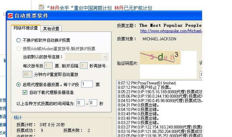This screenshot has height=137, width=232.
Task: Select the proxy server voting radio option
Action: (18, 84)
